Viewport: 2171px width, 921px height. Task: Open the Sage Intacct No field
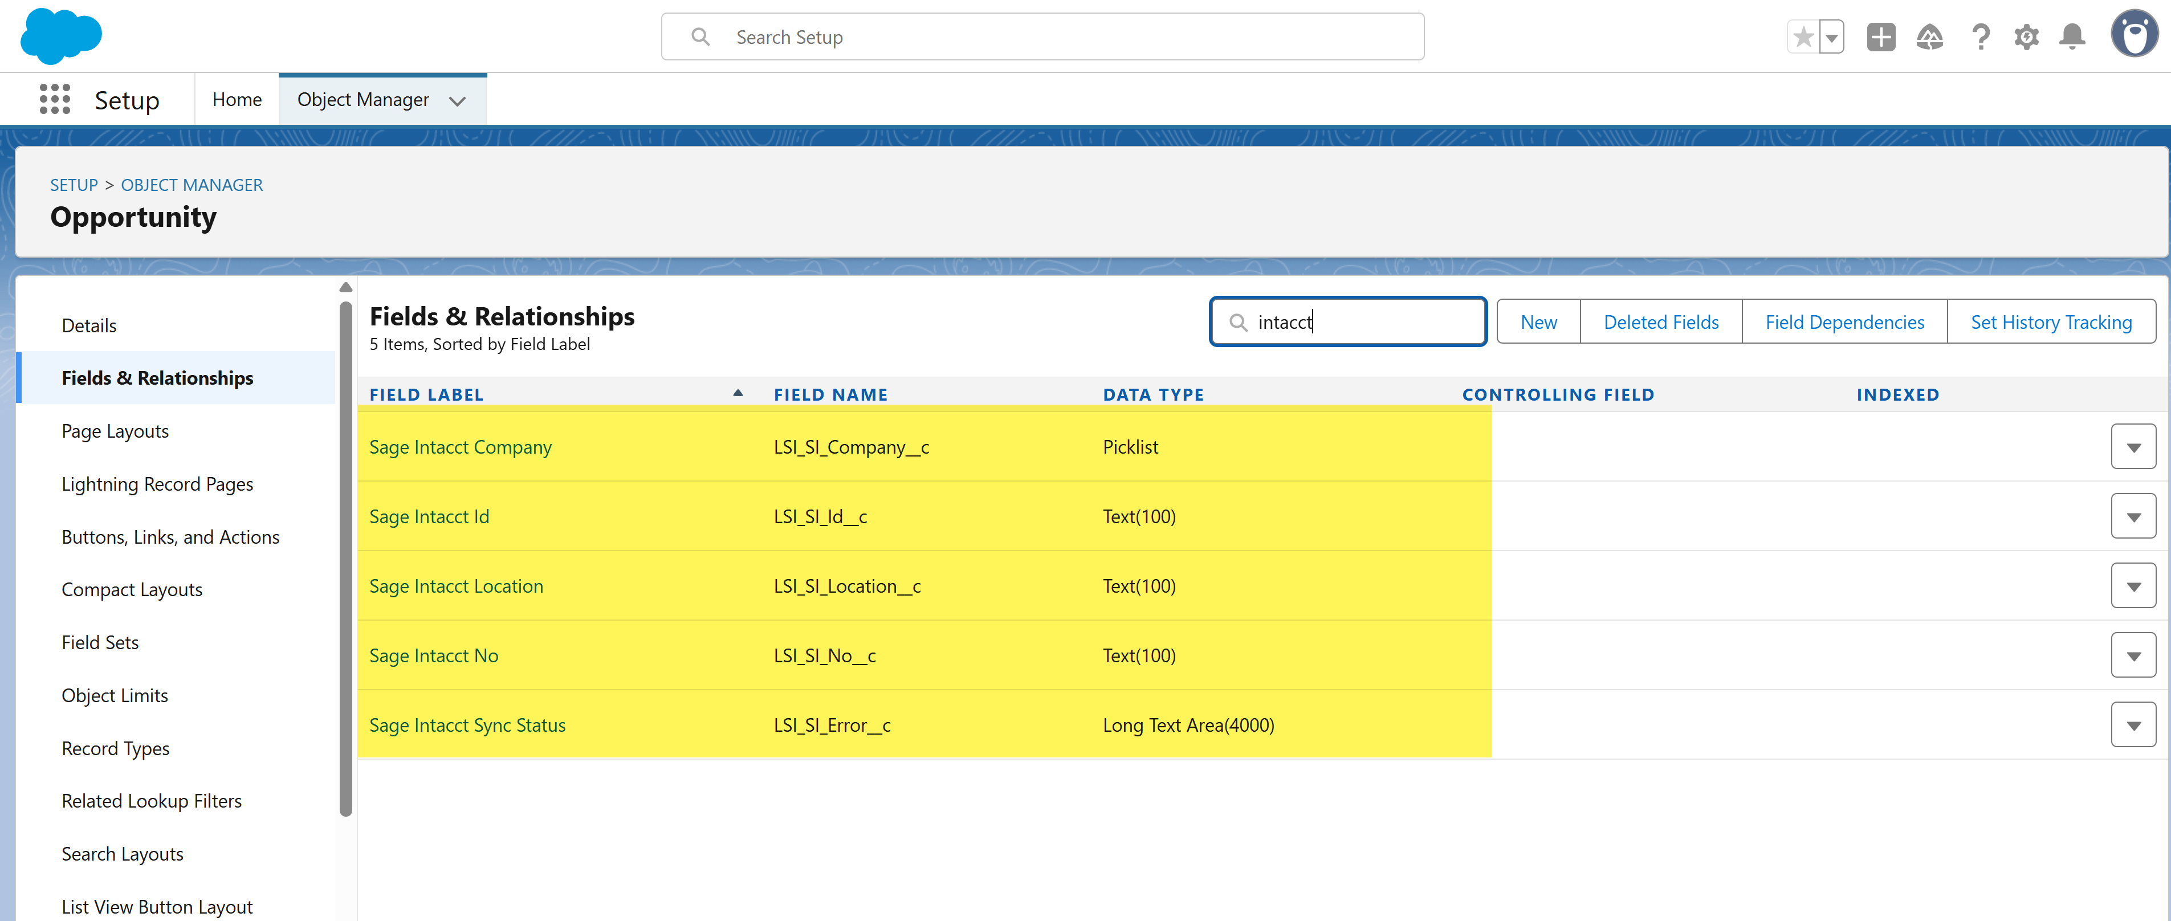click(433, 655)
